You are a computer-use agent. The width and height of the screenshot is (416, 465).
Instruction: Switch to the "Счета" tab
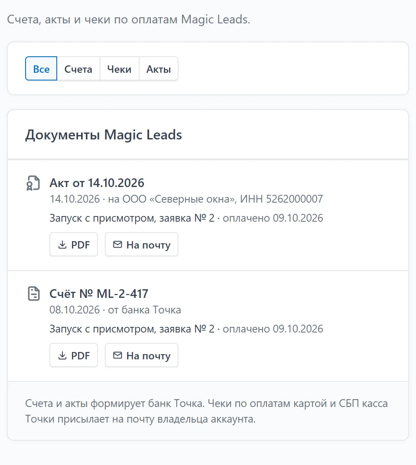[x=78, y=68]
